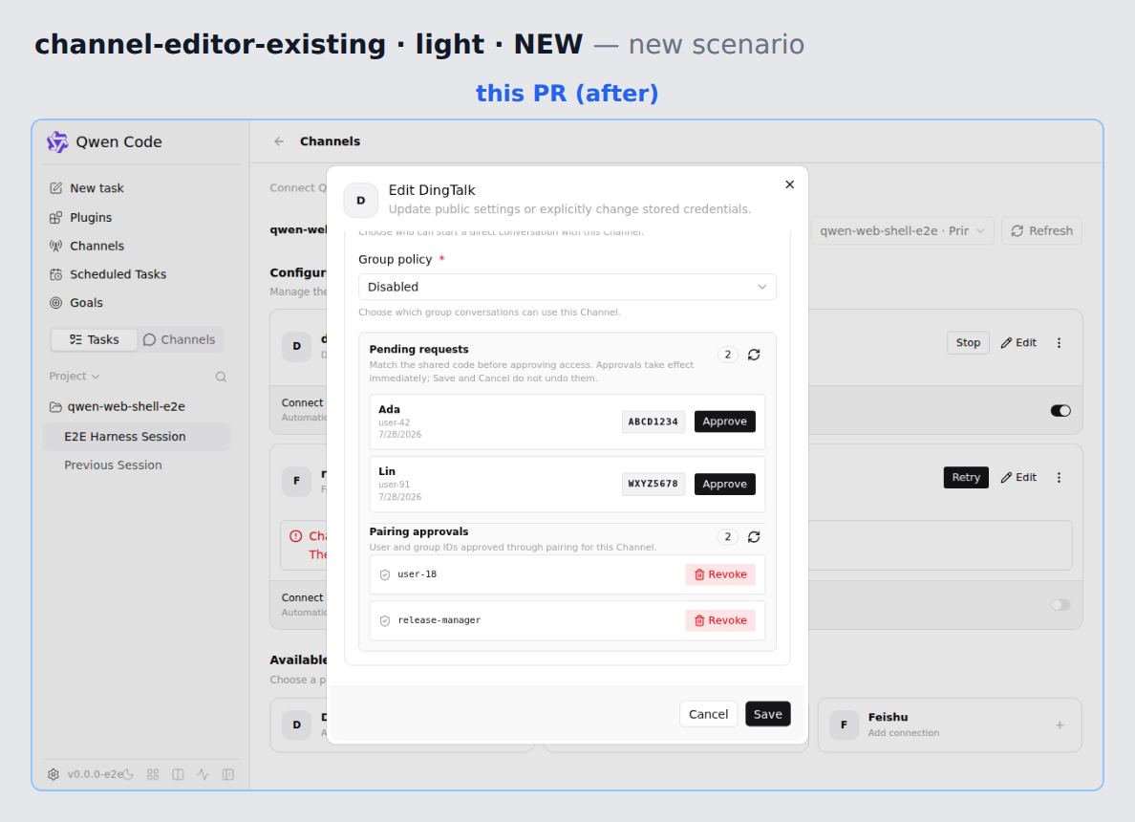
Task: Click the Plugins icon in sidebar
Action: click(x=55, y=217)
